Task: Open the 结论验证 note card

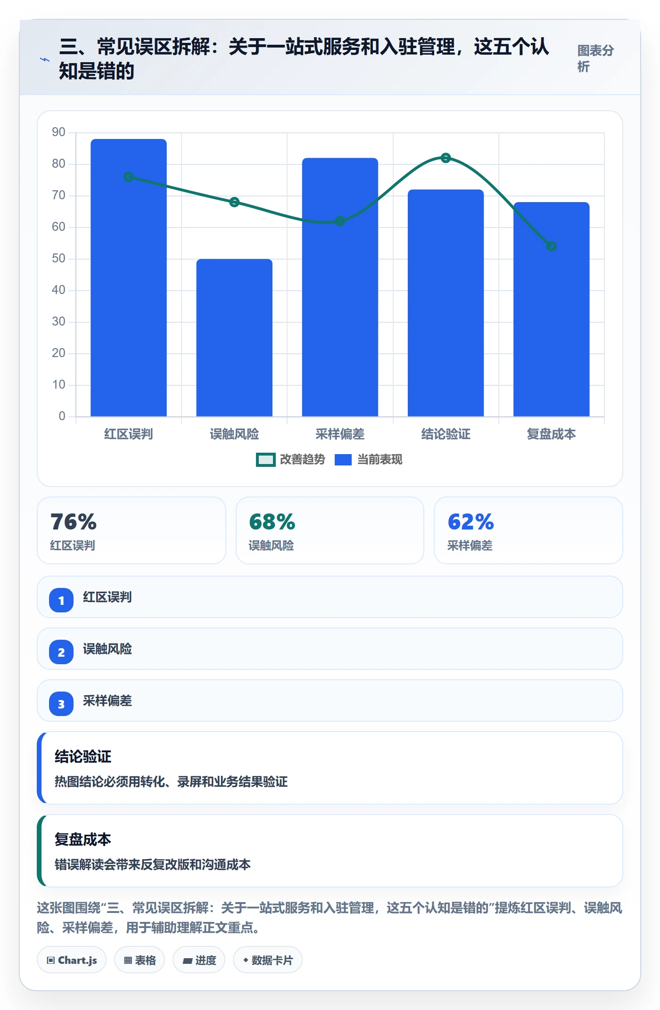Action: pyautogui.click(x=330, y=768)
